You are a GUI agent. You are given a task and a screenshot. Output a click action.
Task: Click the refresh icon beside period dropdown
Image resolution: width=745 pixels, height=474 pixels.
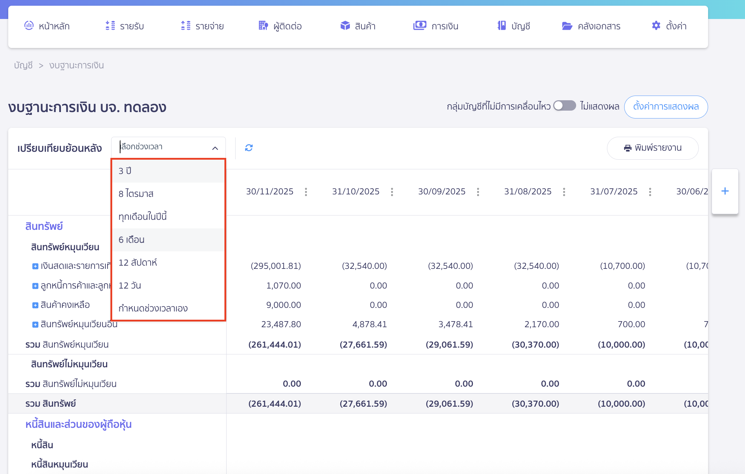click(x=249, y=148)
